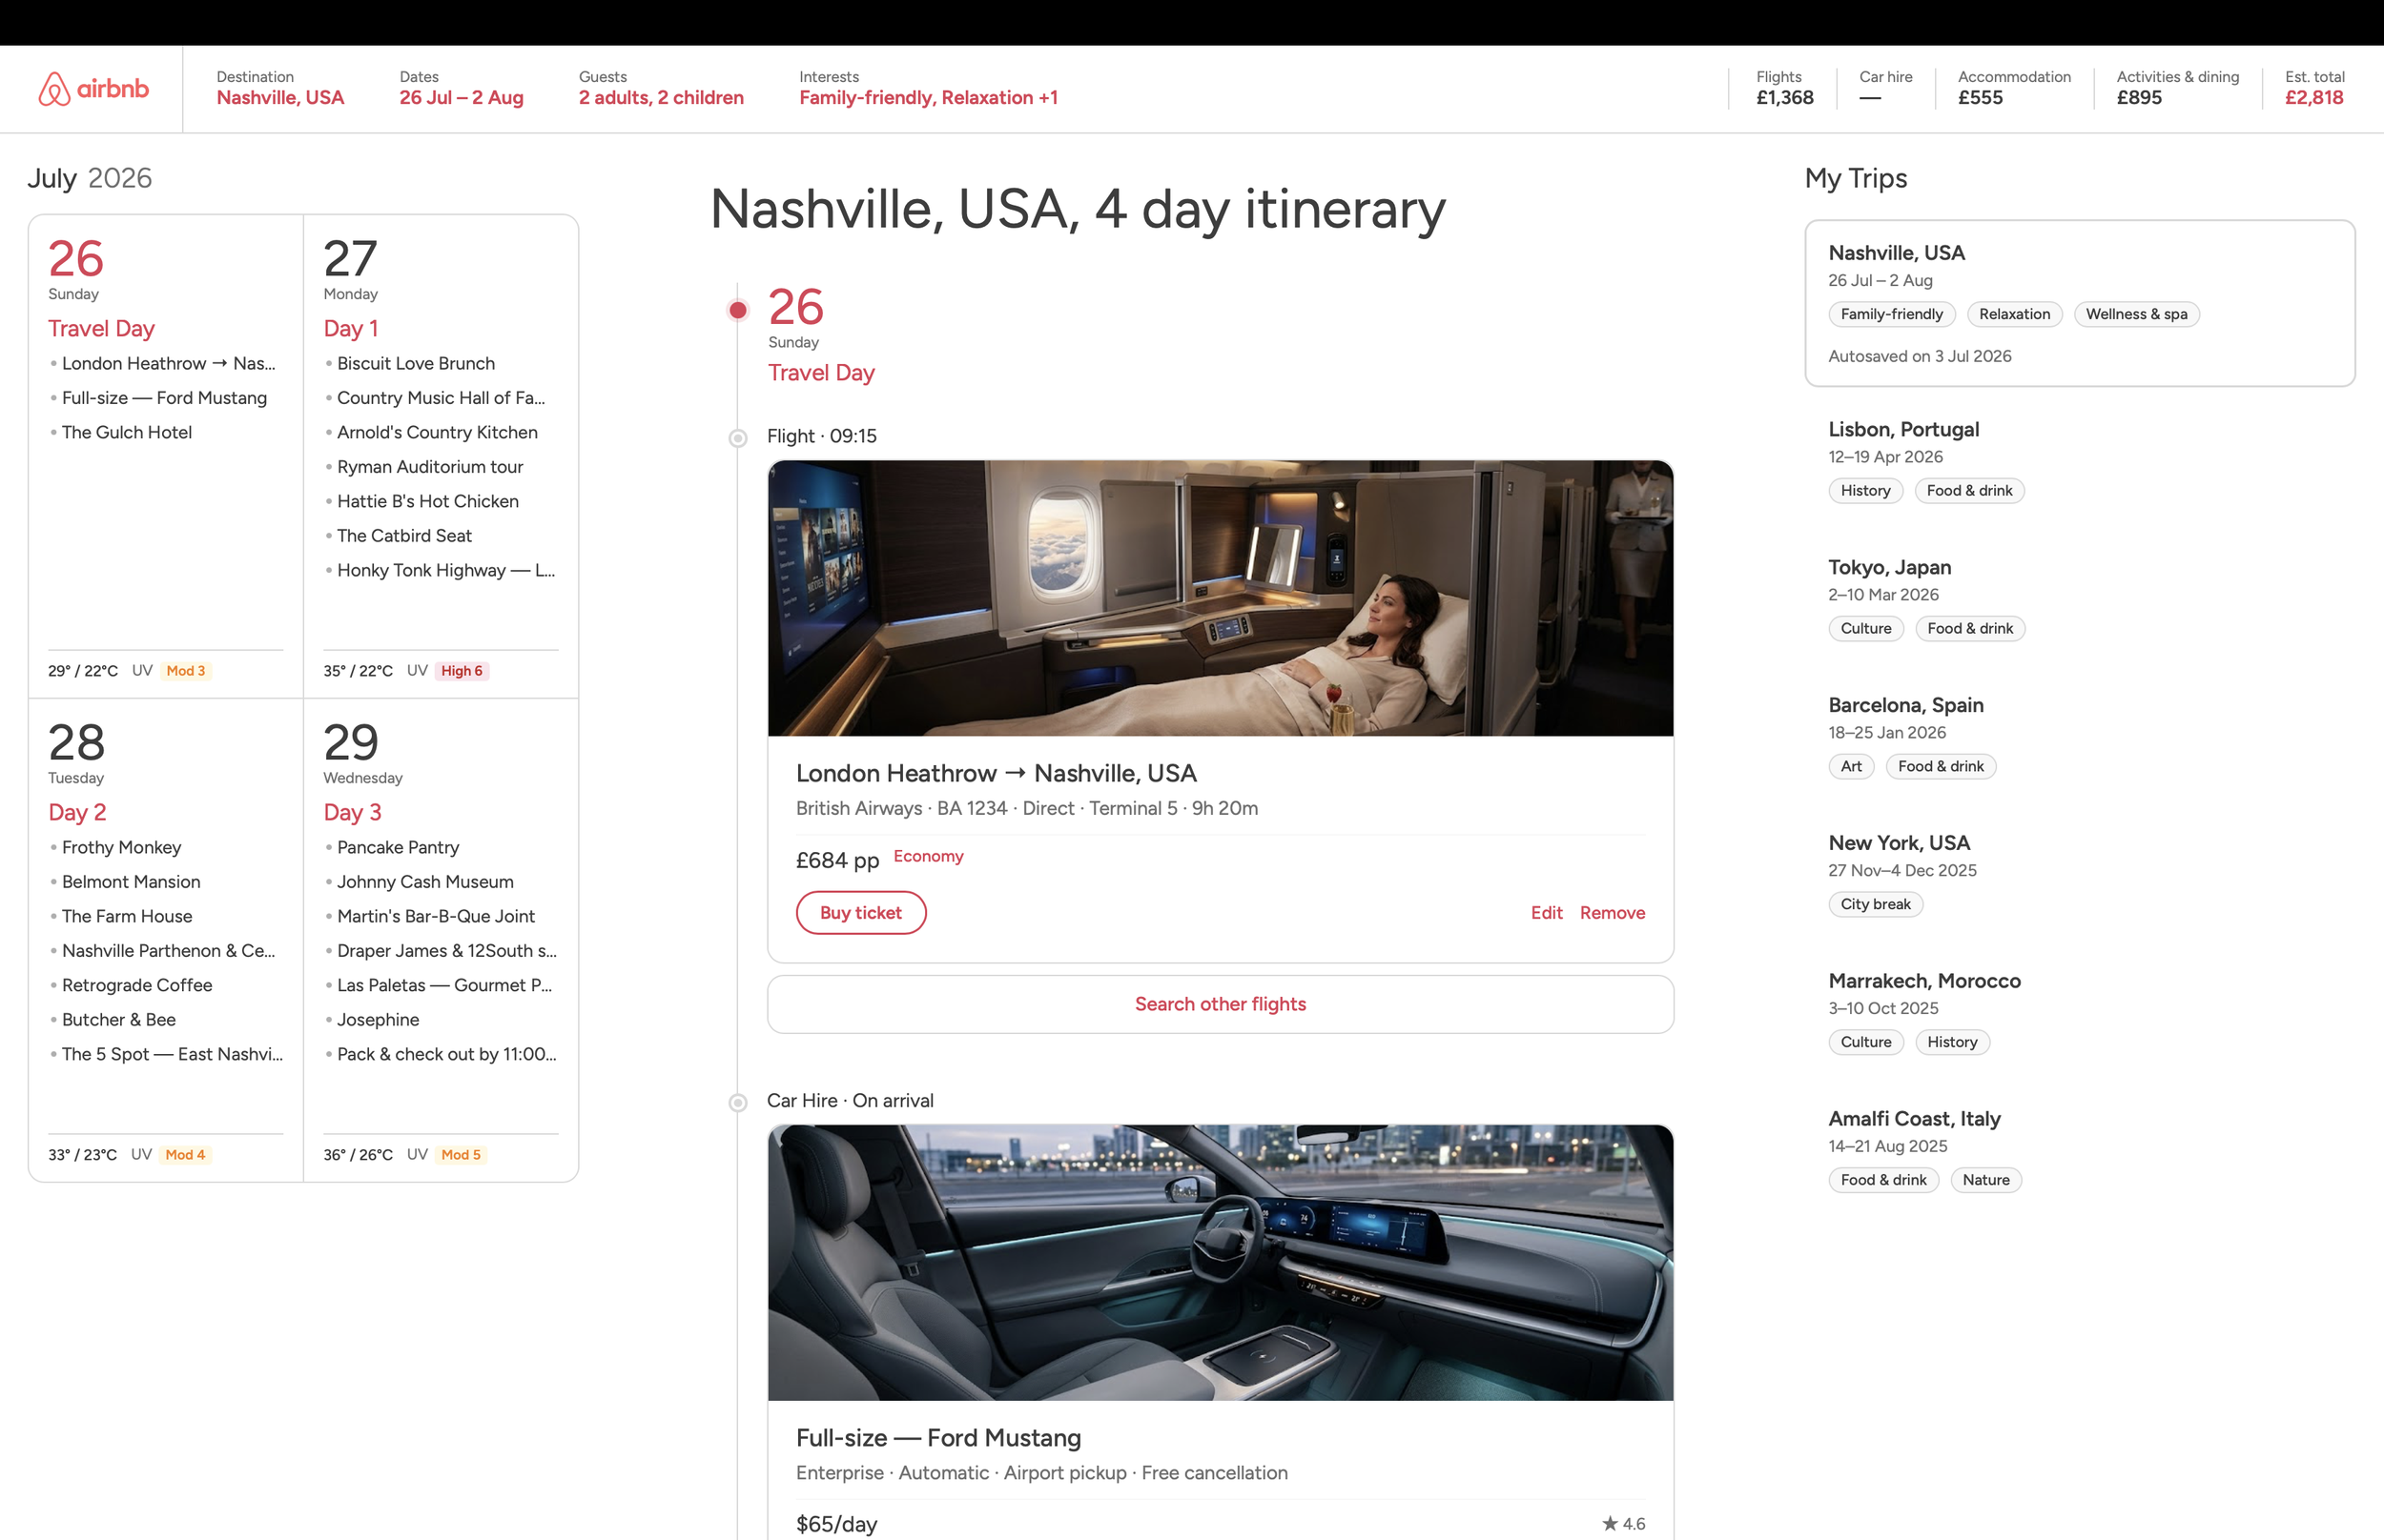This screenshot has width=2384, height=1540.
Task: Edit the London Heathrow flight
Action: pyautogui.click(x=1547, y=913)
